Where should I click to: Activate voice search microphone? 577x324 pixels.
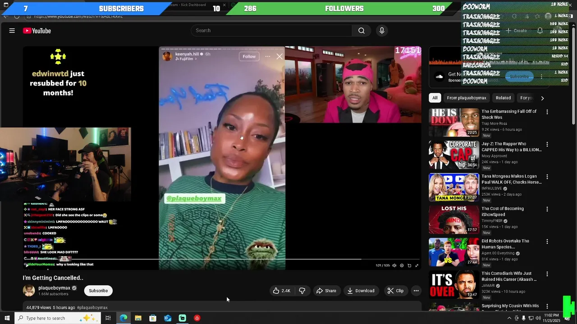[382, 31]
